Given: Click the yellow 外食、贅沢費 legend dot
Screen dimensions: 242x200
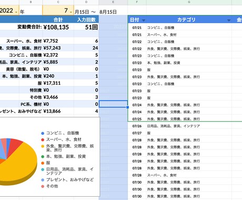Looking at the screenshot, I should (43, 146).
